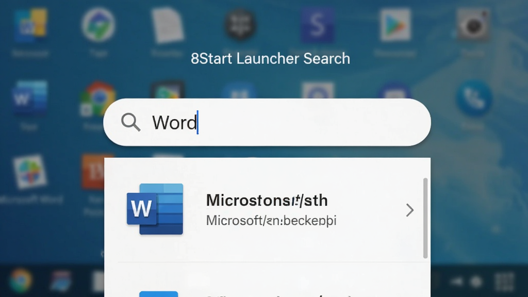Viewport: 528px width, 297px height.
Task: Open the taskbar app grid icon
Action: point(504,282)
